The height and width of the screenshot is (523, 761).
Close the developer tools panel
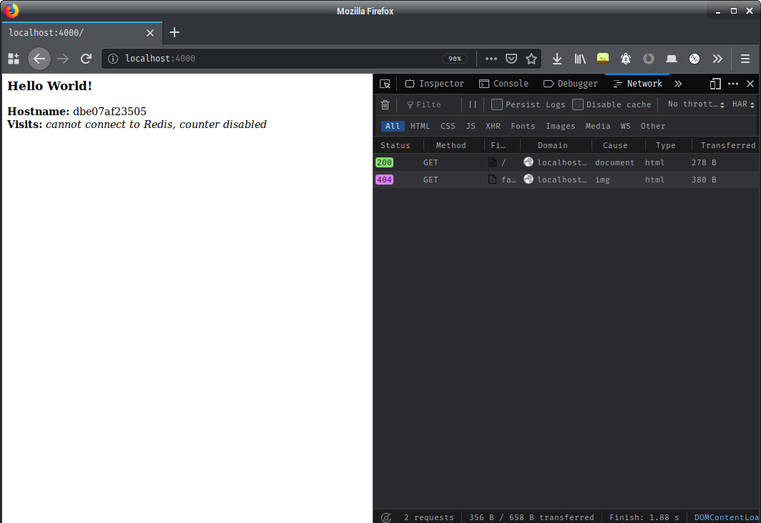(x=750, y=84)
